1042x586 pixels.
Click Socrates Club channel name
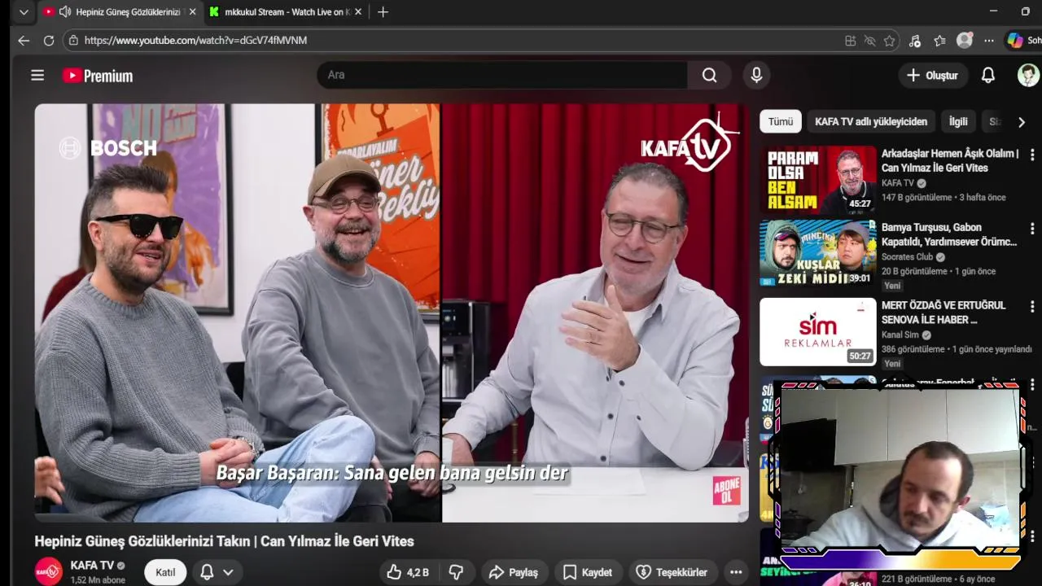[x=907, y=256]
